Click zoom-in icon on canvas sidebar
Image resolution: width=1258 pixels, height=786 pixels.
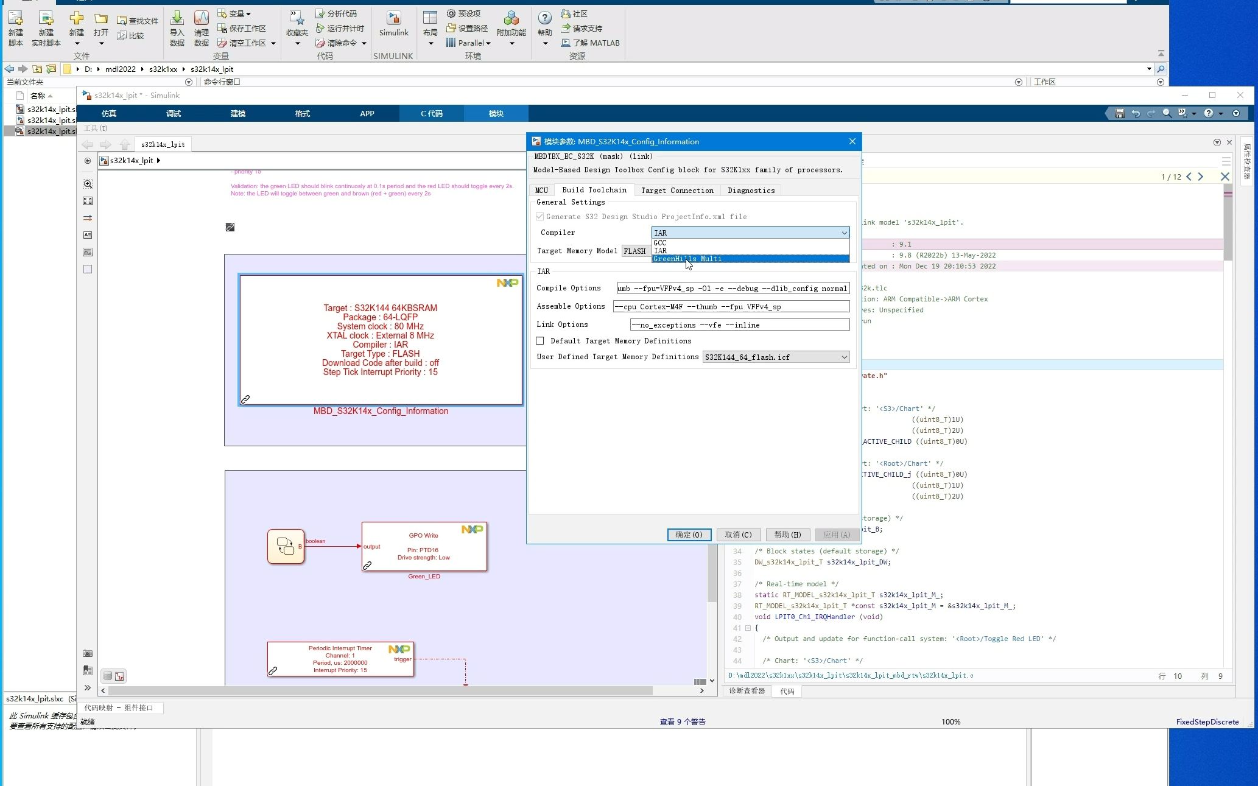(x=88, y=184)
